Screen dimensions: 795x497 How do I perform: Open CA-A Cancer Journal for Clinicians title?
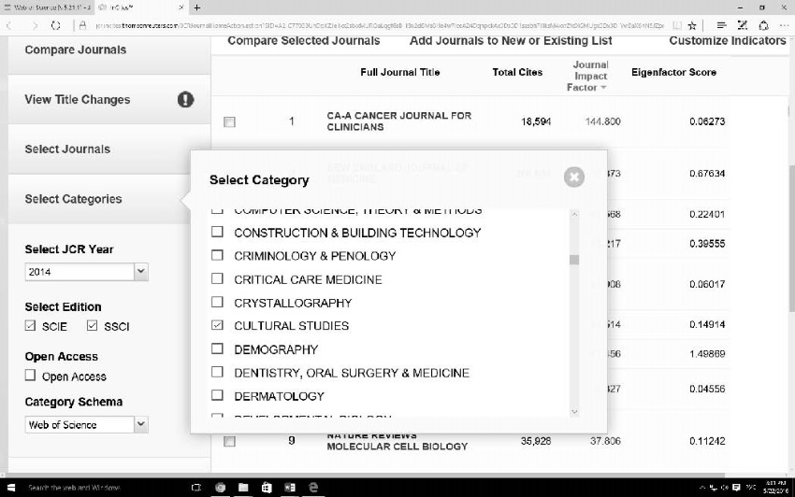tap(399, 121)
